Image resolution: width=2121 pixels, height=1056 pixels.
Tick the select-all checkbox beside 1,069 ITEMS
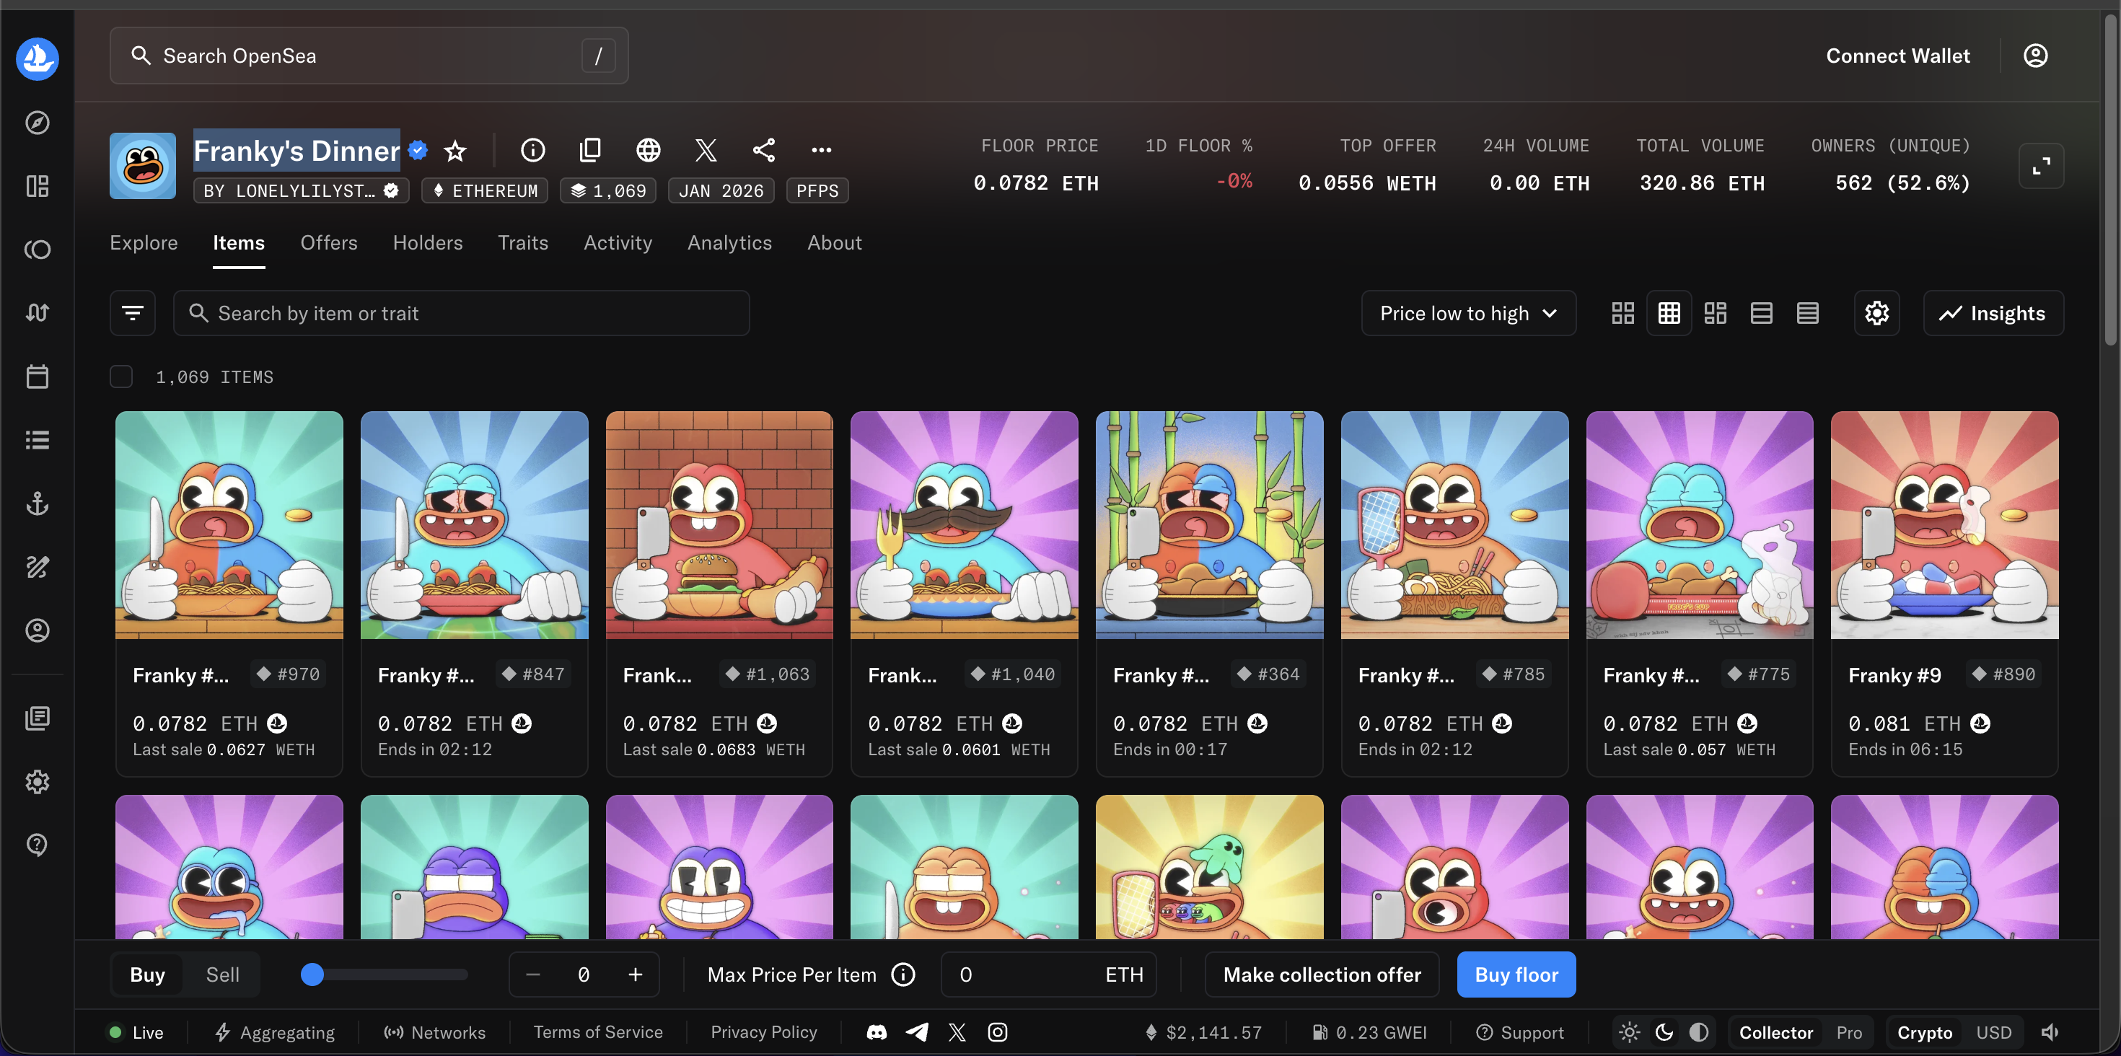coord(121,377)
